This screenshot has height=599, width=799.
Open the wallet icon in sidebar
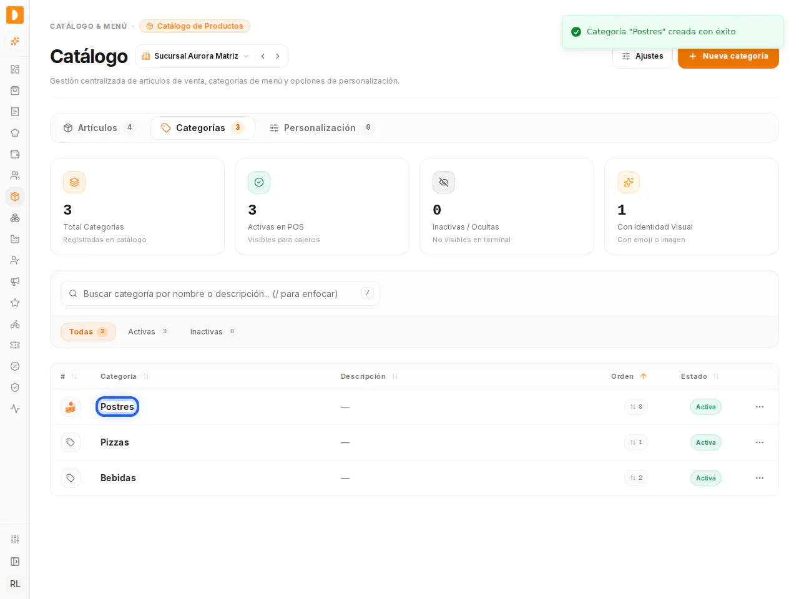15,154
